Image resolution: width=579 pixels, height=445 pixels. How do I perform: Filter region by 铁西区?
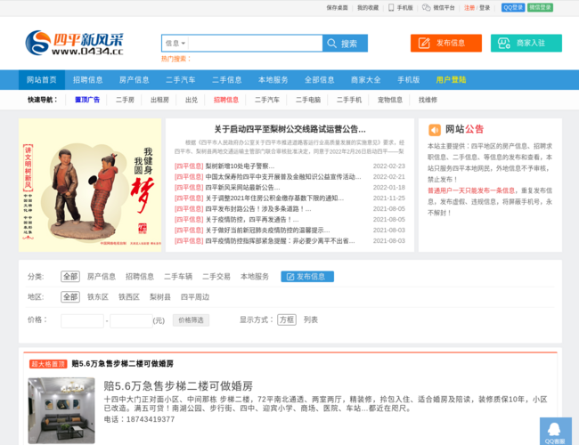coord(129,297)
